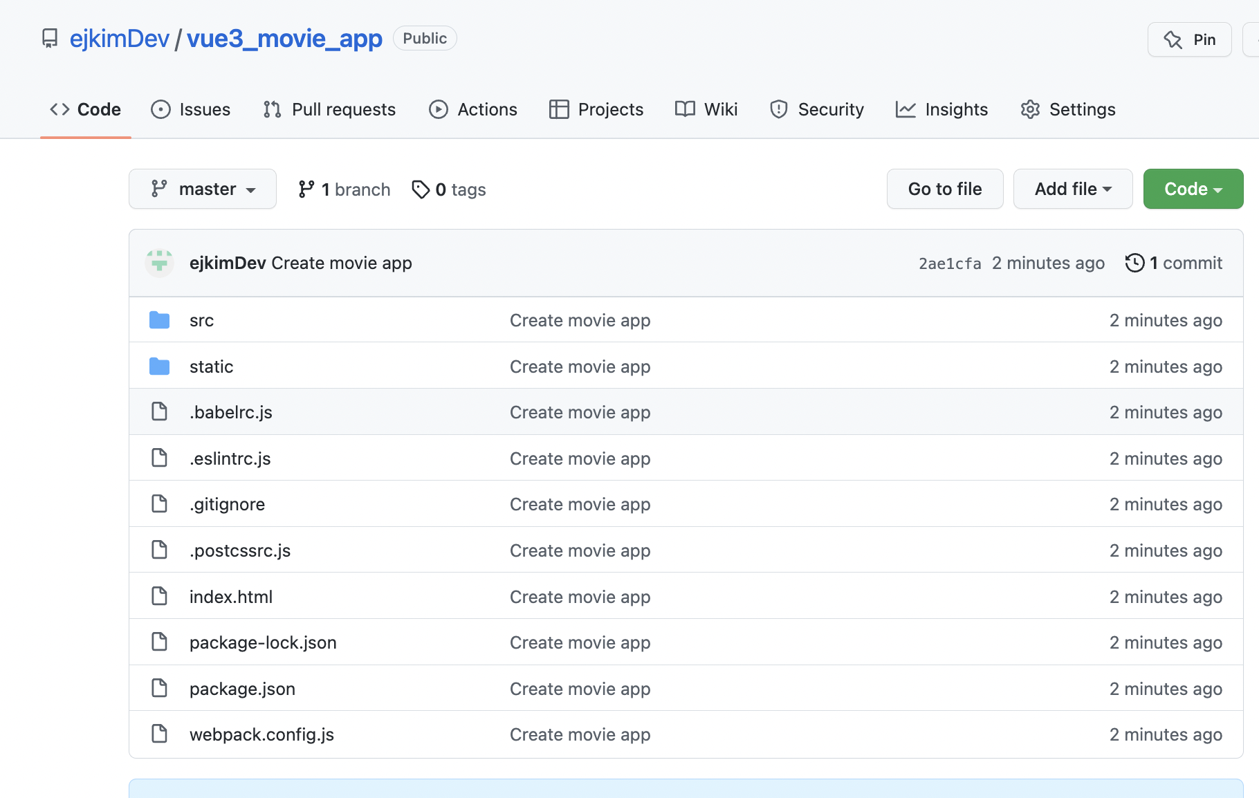Viewport: 1259px width, 798px height.
Task: Open ejkimDev author link in commit header
Action: coord(228,263)
